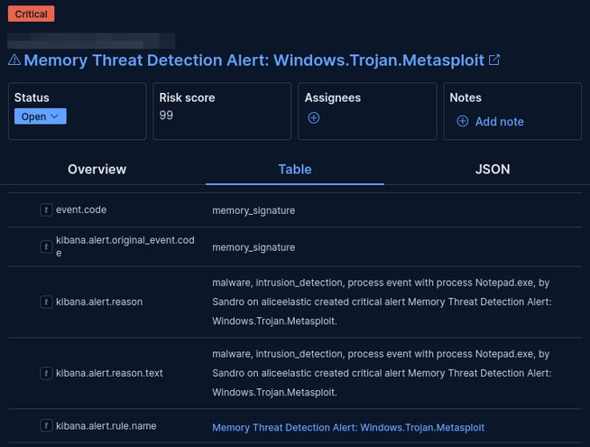The image size is (590, 447).
Task: Click the field type icon for kibana.alert.reason.text
Action: (x=46, y=373)
